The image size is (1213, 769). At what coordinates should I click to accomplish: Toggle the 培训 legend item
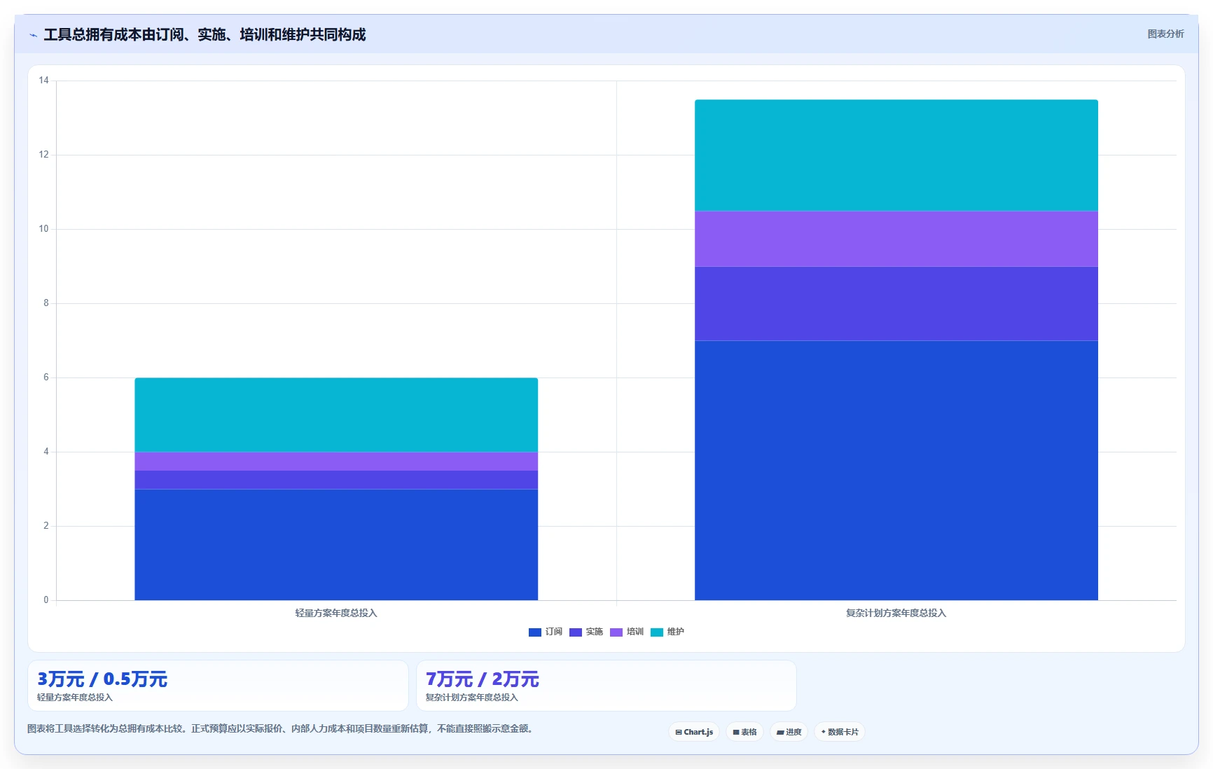pyautogui.click(x=627, y=632)
